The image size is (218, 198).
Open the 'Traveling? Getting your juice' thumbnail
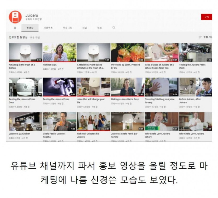click(x=162, y=87)
